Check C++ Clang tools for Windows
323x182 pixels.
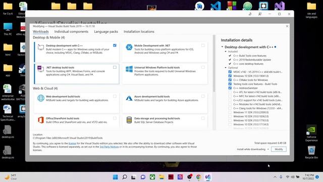[230, 108]
